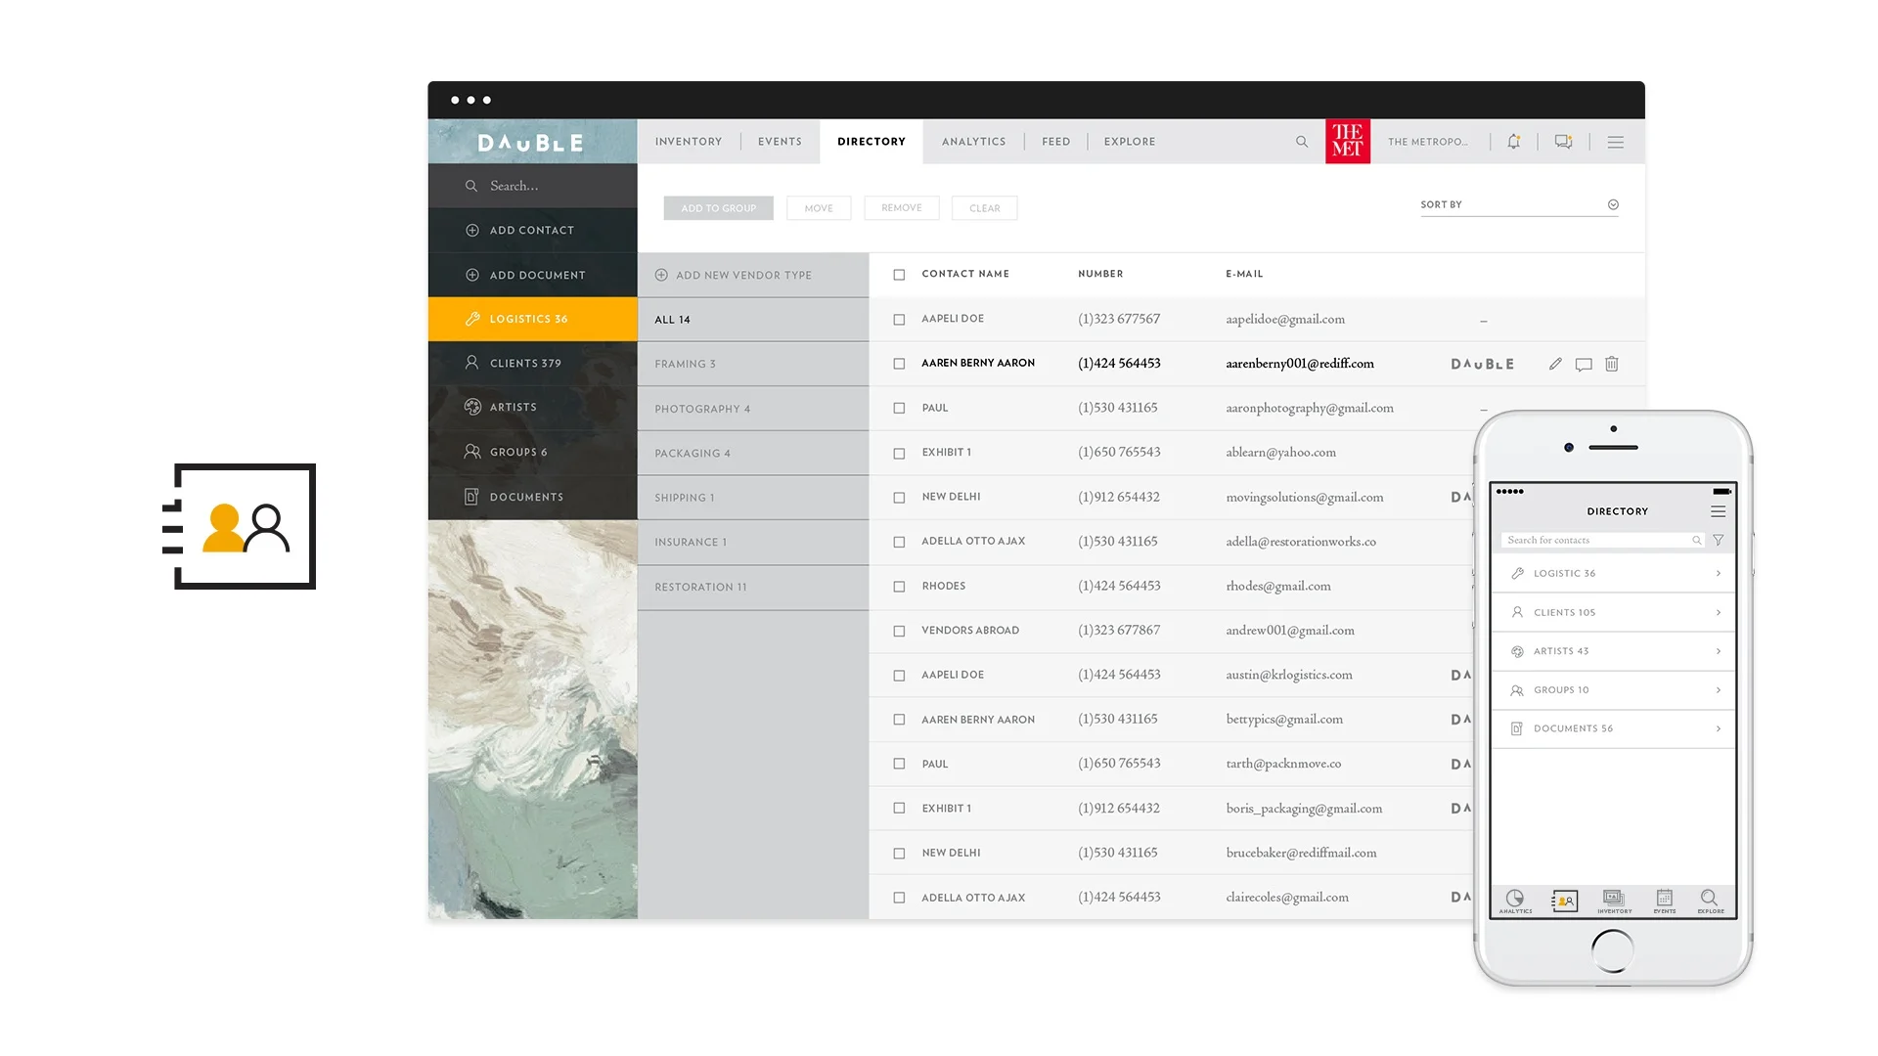
Task: Select the Restoration 11 vendor type
Action: coord(753,588)
